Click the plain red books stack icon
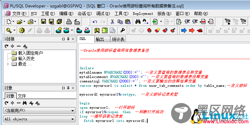Viewport: 250px width, 125px height. pos(149,30)
